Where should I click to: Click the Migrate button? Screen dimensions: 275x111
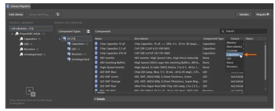tap(262, 15)
